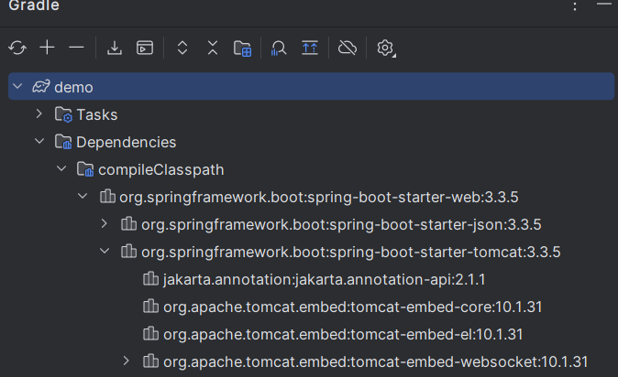Select org.springframework.boot:spring-boot-starter-json:3.3.5

[341, 225]
